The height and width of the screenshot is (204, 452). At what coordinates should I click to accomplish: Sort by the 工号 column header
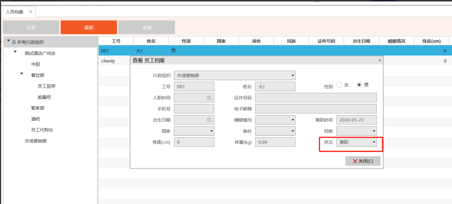pyautogui.click(x=116, y=41)
